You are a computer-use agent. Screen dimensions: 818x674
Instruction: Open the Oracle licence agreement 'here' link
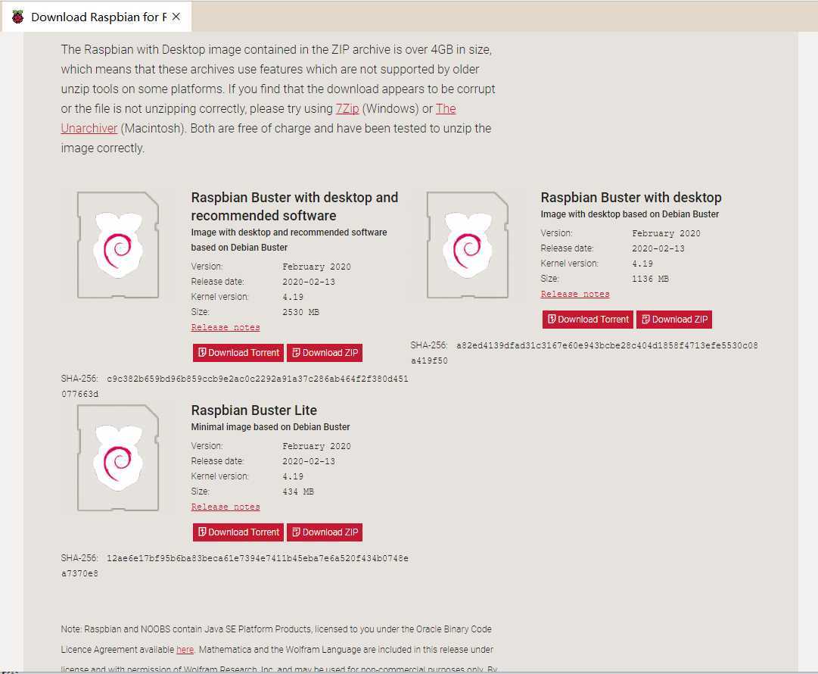(185, 650)
